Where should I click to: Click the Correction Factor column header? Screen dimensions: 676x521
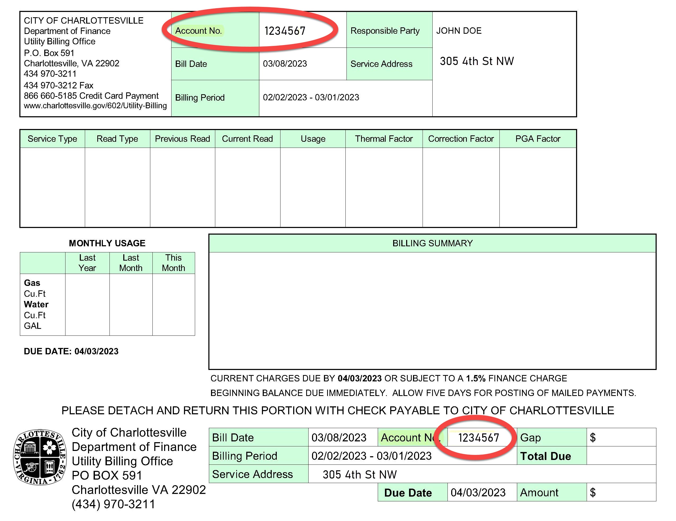[x=461, y=139]
